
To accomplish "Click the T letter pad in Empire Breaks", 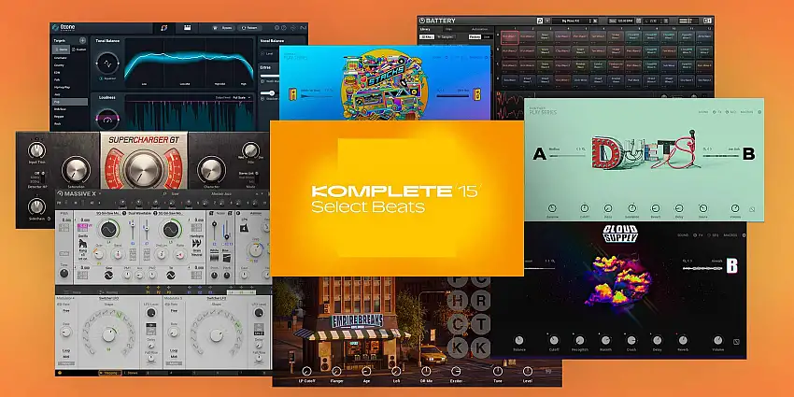I will click(480, 322).
